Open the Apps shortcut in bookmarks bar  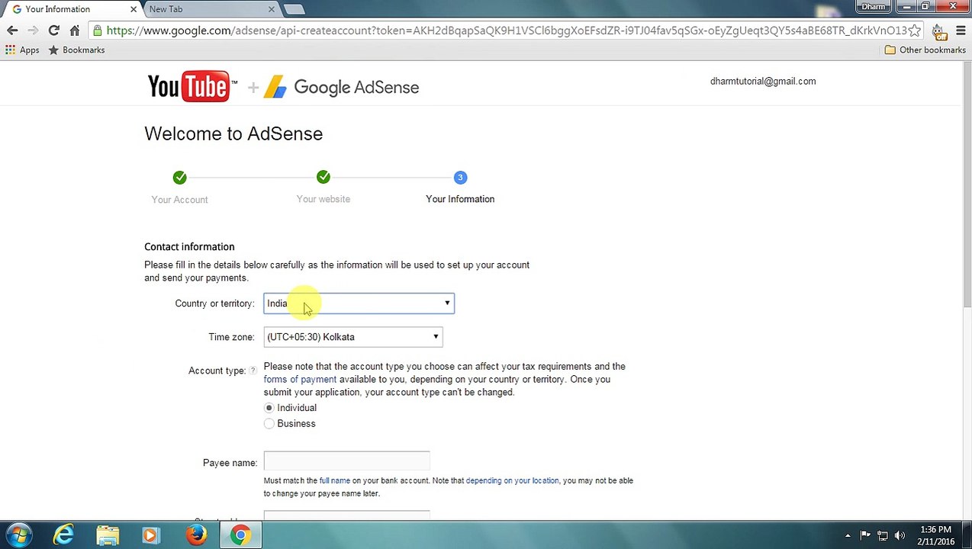(x=22, y=50)
